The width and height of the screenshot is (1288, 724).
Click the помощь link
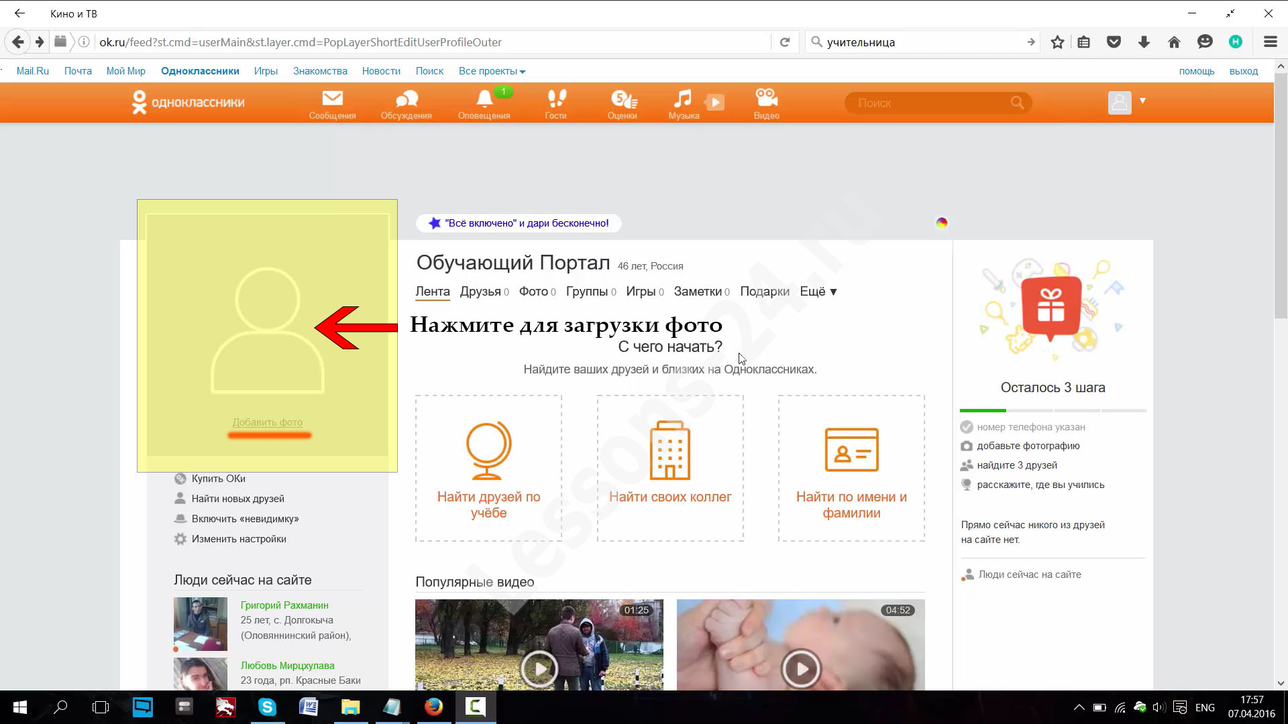tap(1197, 71)
